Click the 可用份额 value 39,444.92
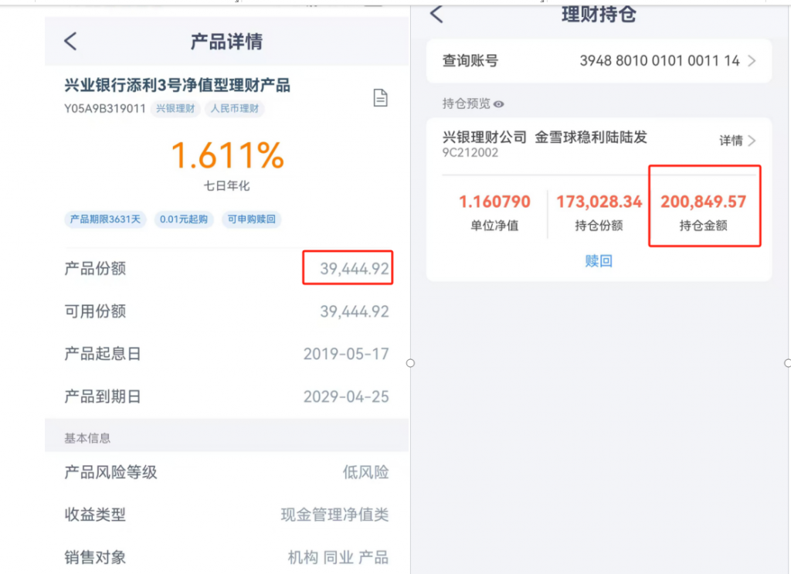Screen dimensions: 791x574 pos(354,311)
